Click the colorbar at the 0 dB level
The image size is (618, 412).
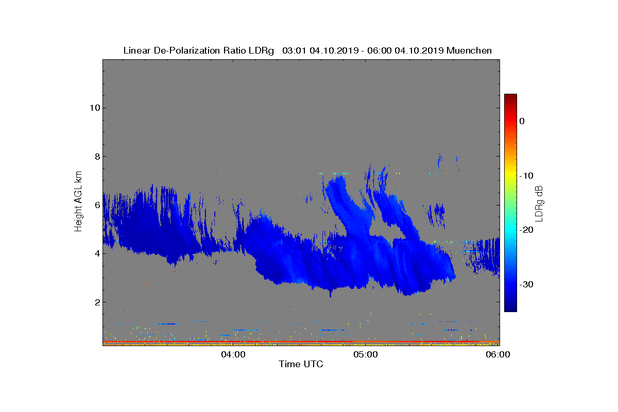point(510,121)
